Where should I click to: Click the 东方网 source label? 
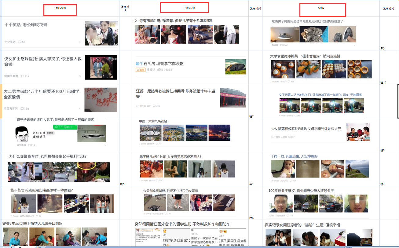[x=275, y=45]
